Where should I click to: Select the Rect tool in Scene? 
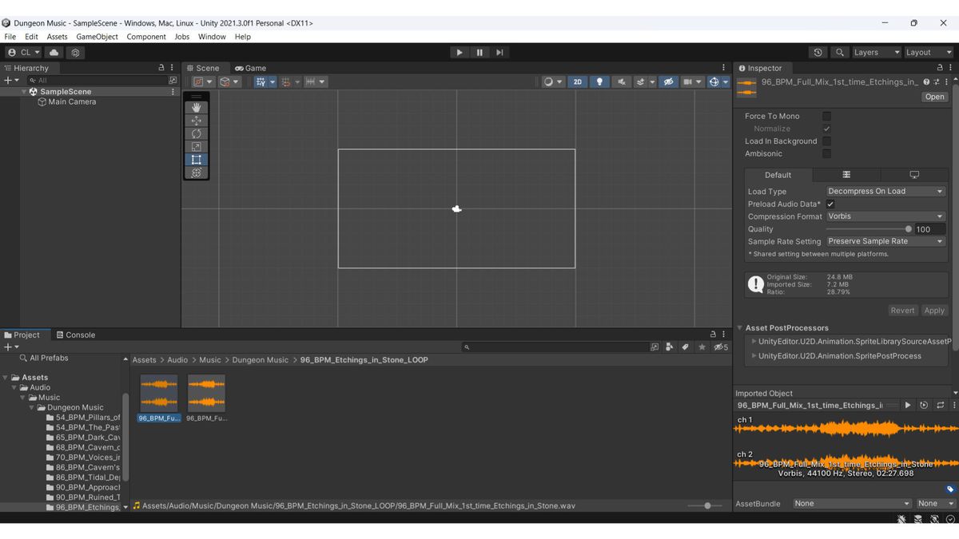pos(197,160)
